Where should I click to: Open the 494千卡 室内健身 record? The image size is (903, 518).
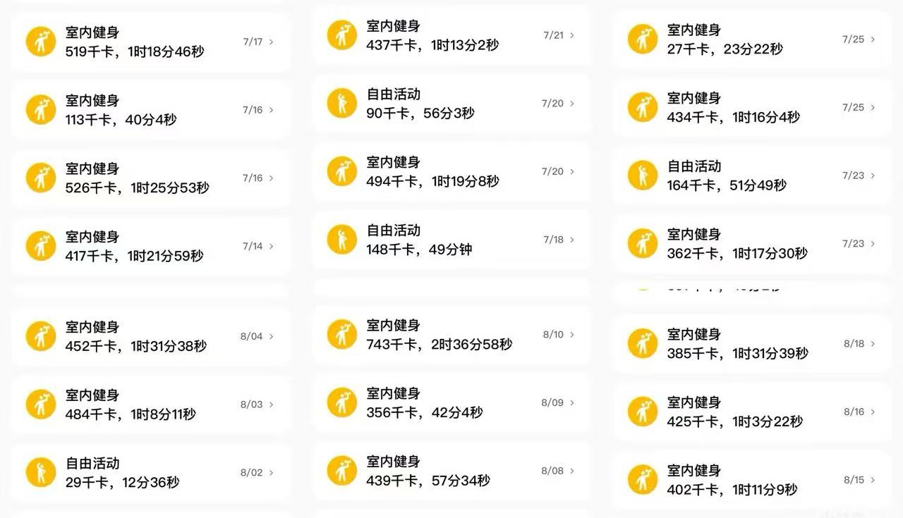pos(451,172)
